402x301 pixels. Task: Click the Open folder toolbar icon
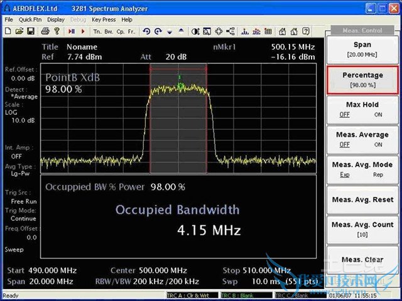[x=19, y=31]
